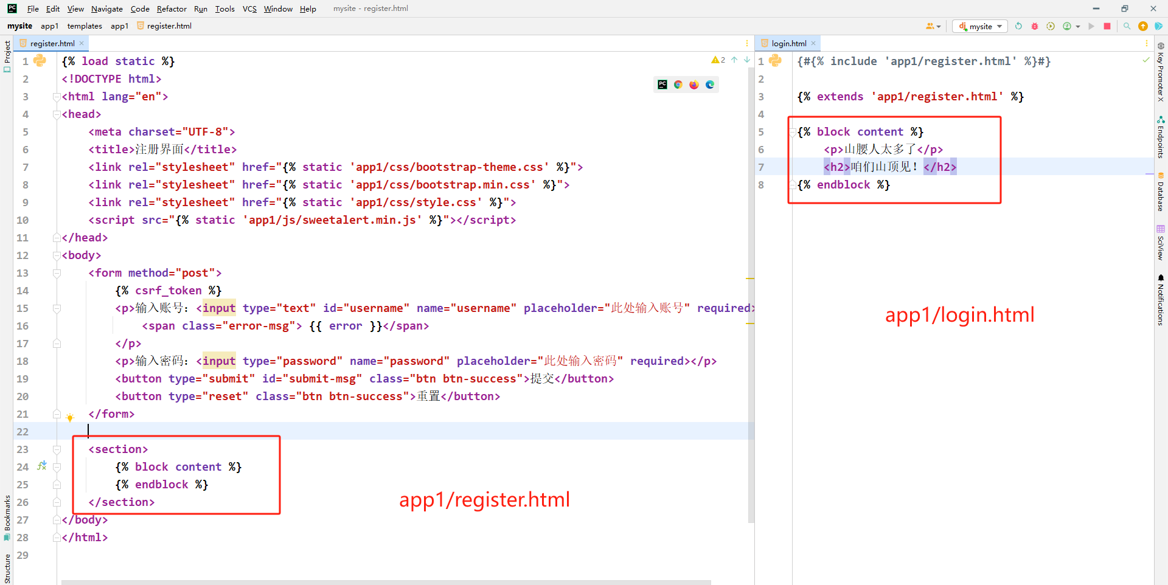Image resolution: width=1168 pixels, height=585 pixels.
Task: Open the Key Promoter X tool window
Action: click(x=1161, y=72)
